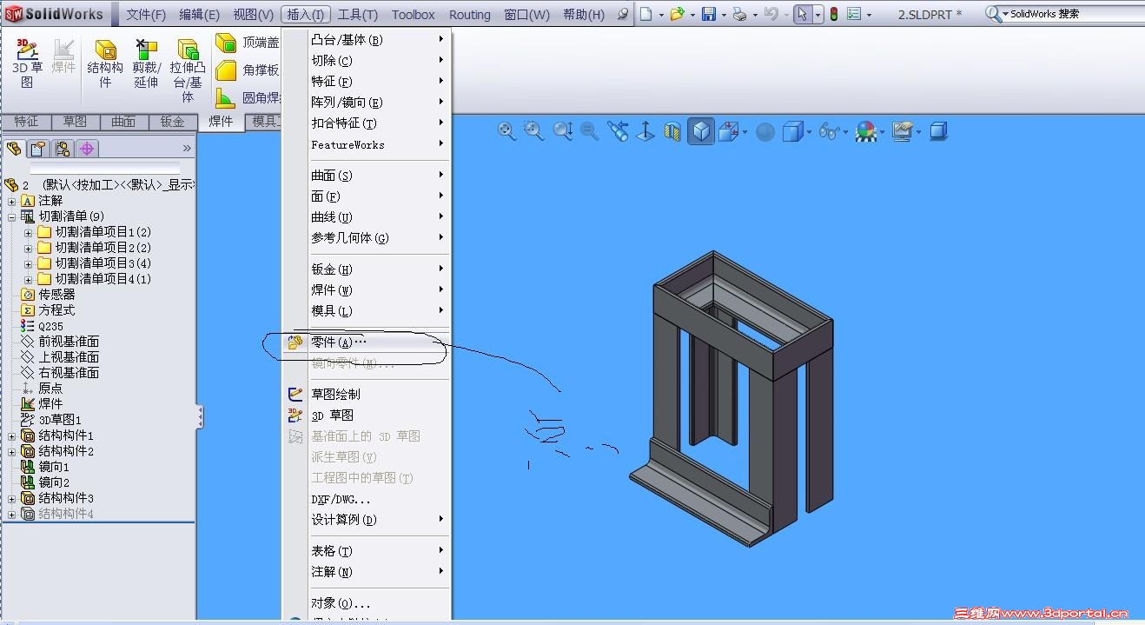
Task: Click the Options checklist icon
Action: tap(854, 14)
